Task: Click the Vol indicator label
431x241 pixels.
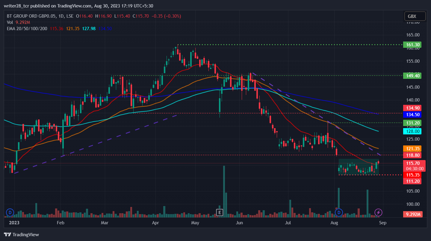Action: (x=10, y=22)
